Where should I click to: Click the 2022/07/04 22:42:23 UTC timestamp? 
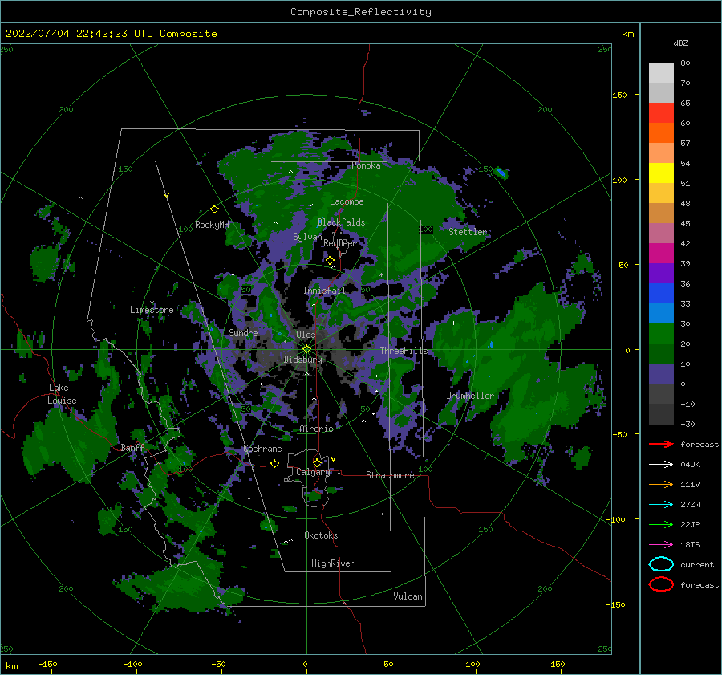pos(112,34)
